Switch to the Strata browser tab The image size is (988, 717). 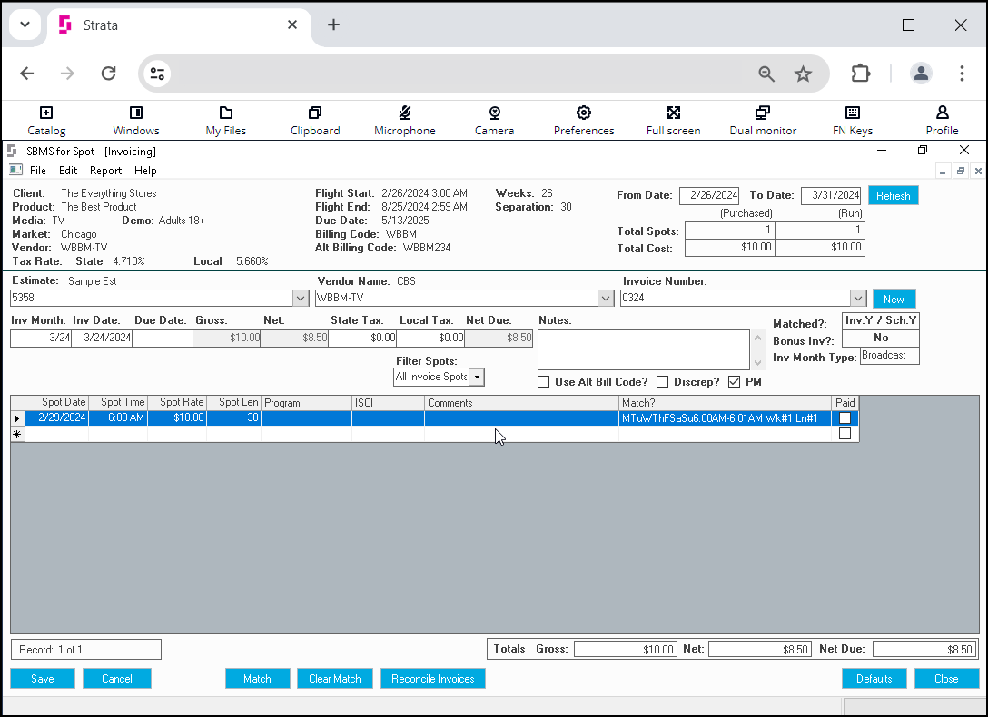(179, 25)
